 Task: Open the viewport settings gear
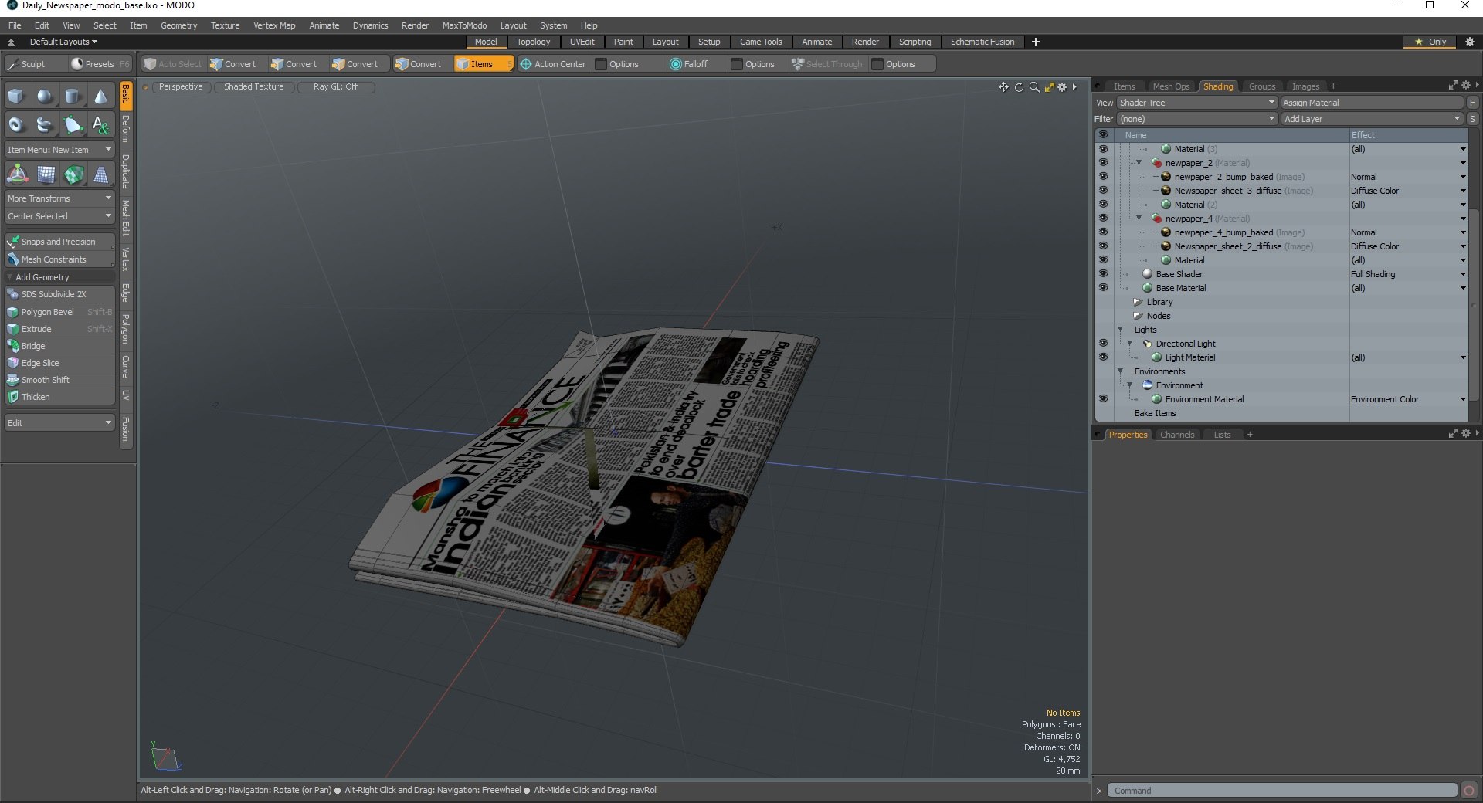(1062, 87)
